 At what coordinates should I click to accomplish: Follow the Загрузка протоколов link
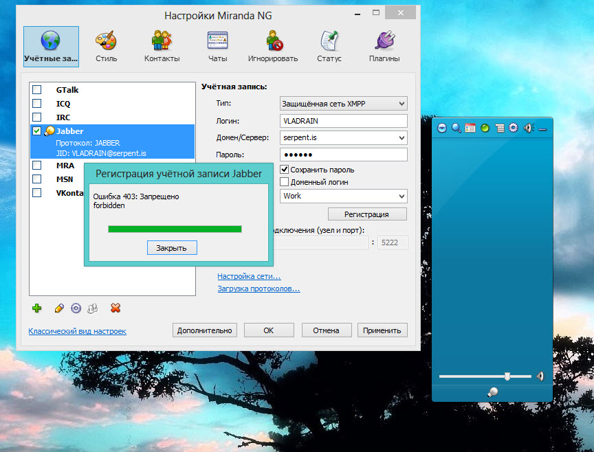[x=258, y=289]
